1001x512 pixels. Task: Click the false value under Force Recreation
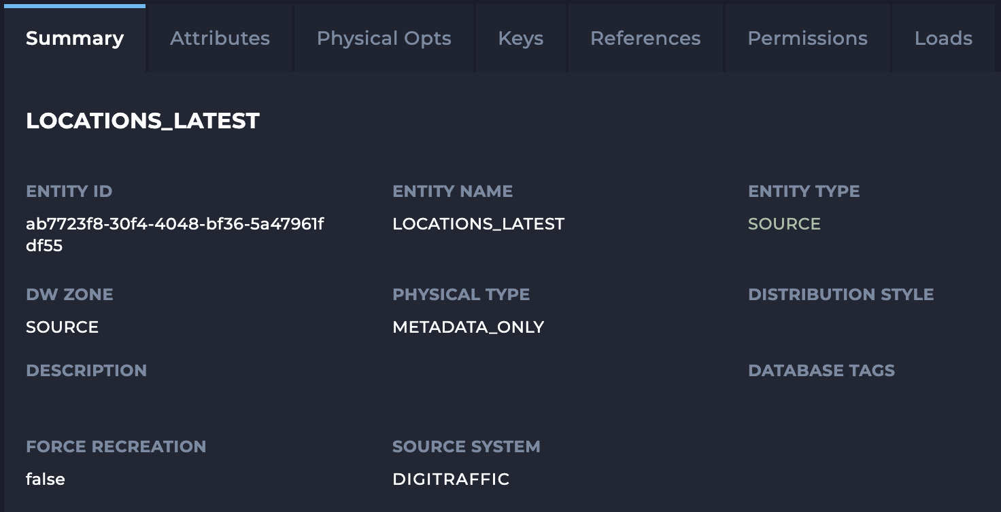click(45, 479)
